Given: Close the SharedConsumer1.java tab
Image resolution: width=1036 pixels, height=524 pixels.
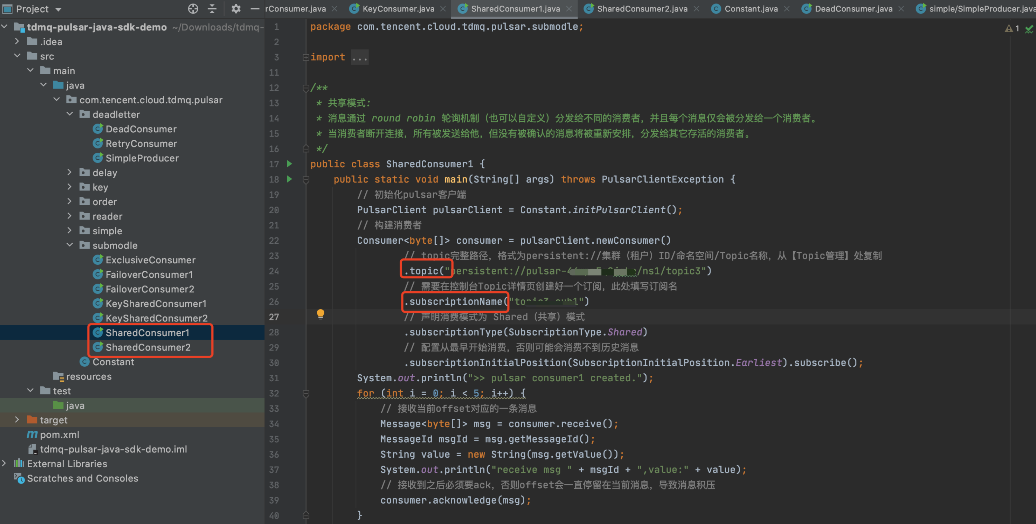Looking at the screenshot, I should [569, 9].
